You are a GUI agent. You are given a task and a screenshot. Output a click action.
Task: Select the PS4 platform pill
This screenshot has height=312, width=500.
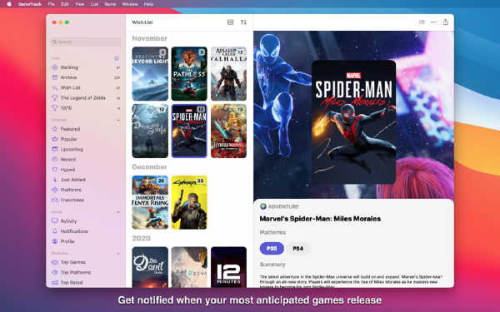click(297, 248)
